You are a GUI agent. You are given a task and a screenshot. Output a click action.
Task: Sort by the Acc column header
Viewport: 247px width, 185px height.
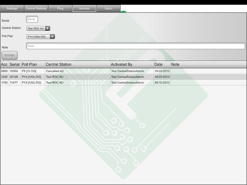coord(4,65)
